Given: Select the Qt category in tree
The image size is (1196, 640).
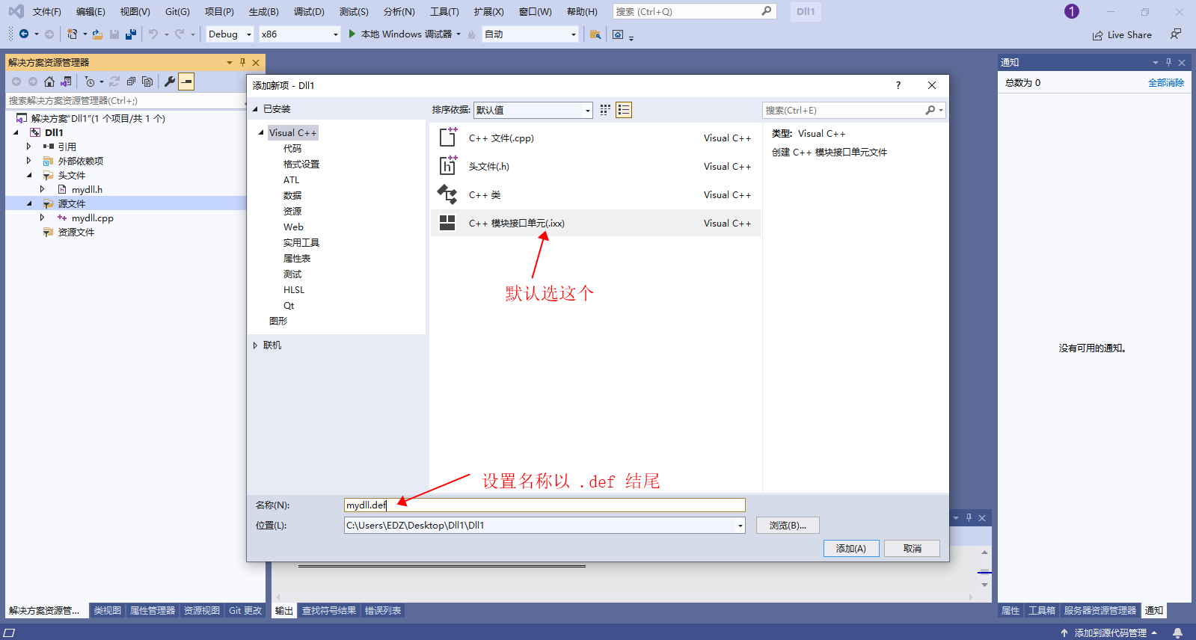Looking at the screenshot, I should click(x=289, y=306).
